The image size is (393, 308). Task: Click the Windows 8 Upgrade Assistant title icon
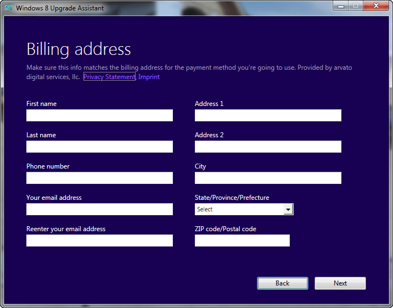tap(9, 7)
